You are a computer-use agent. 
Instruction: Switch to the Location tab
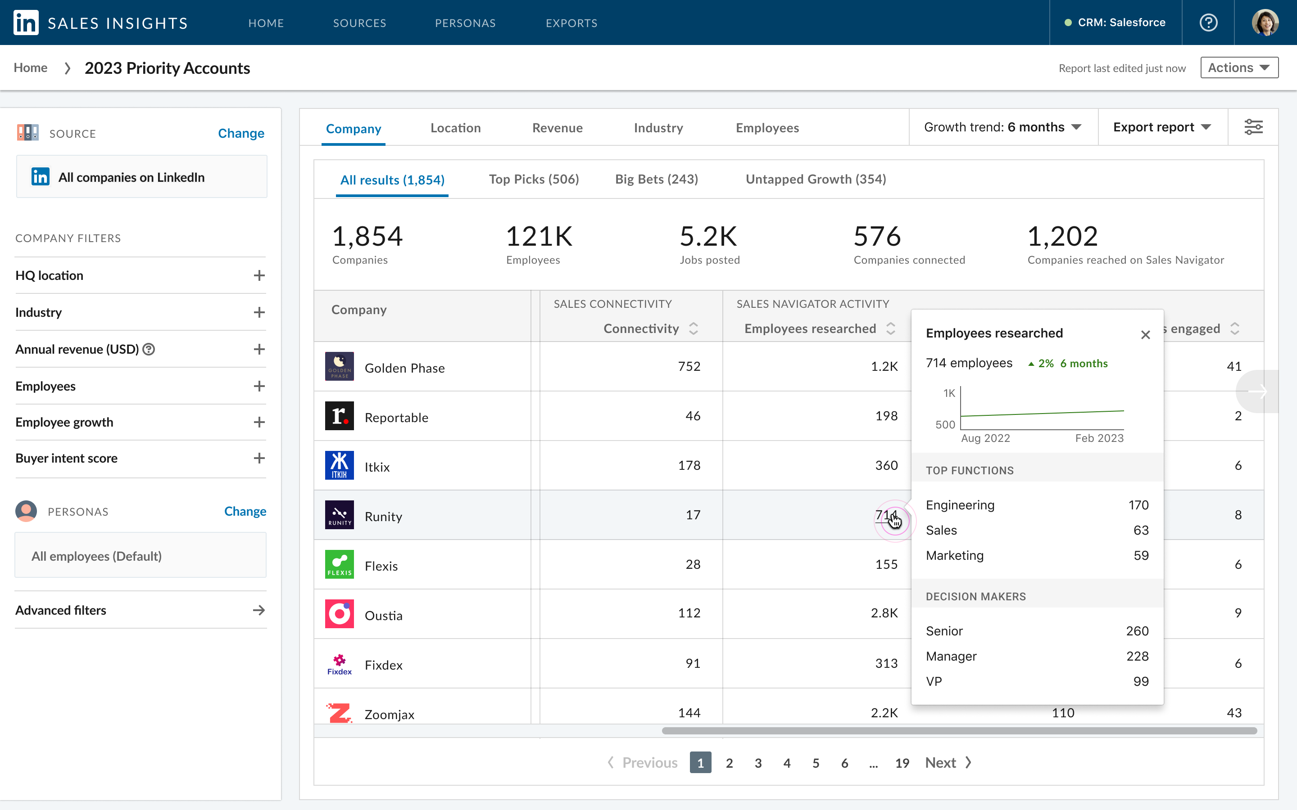pyautogui.click(x=456, y=127)
